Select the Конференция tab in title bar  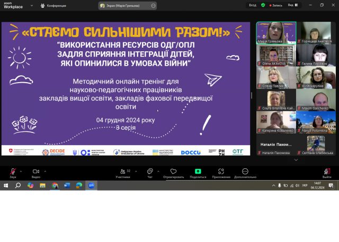pos(53,6)
